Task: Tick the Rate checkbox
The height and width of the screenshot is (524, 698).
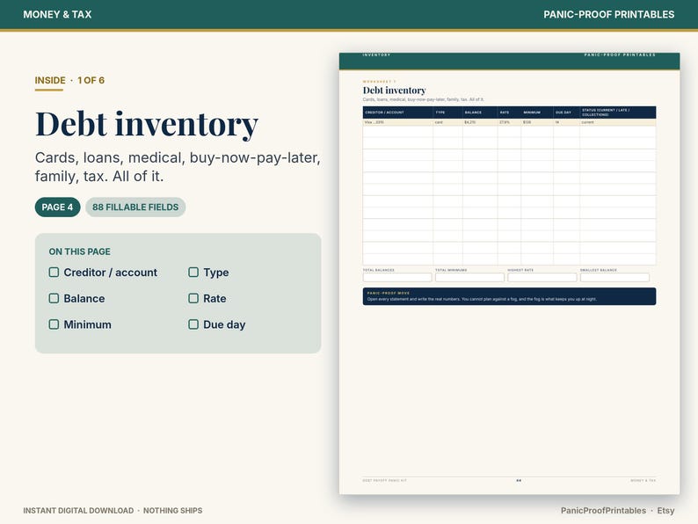Action: tap(193, 298)
